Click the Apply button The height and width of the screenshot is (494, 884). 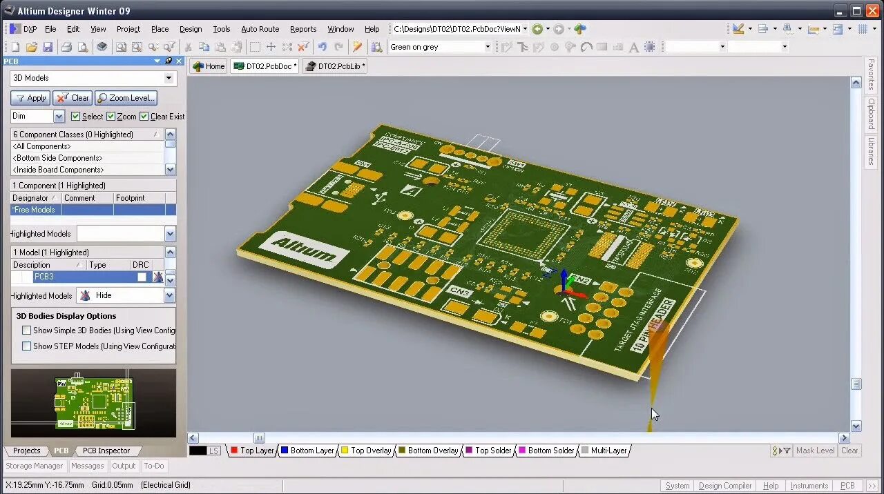click(30, 98)
